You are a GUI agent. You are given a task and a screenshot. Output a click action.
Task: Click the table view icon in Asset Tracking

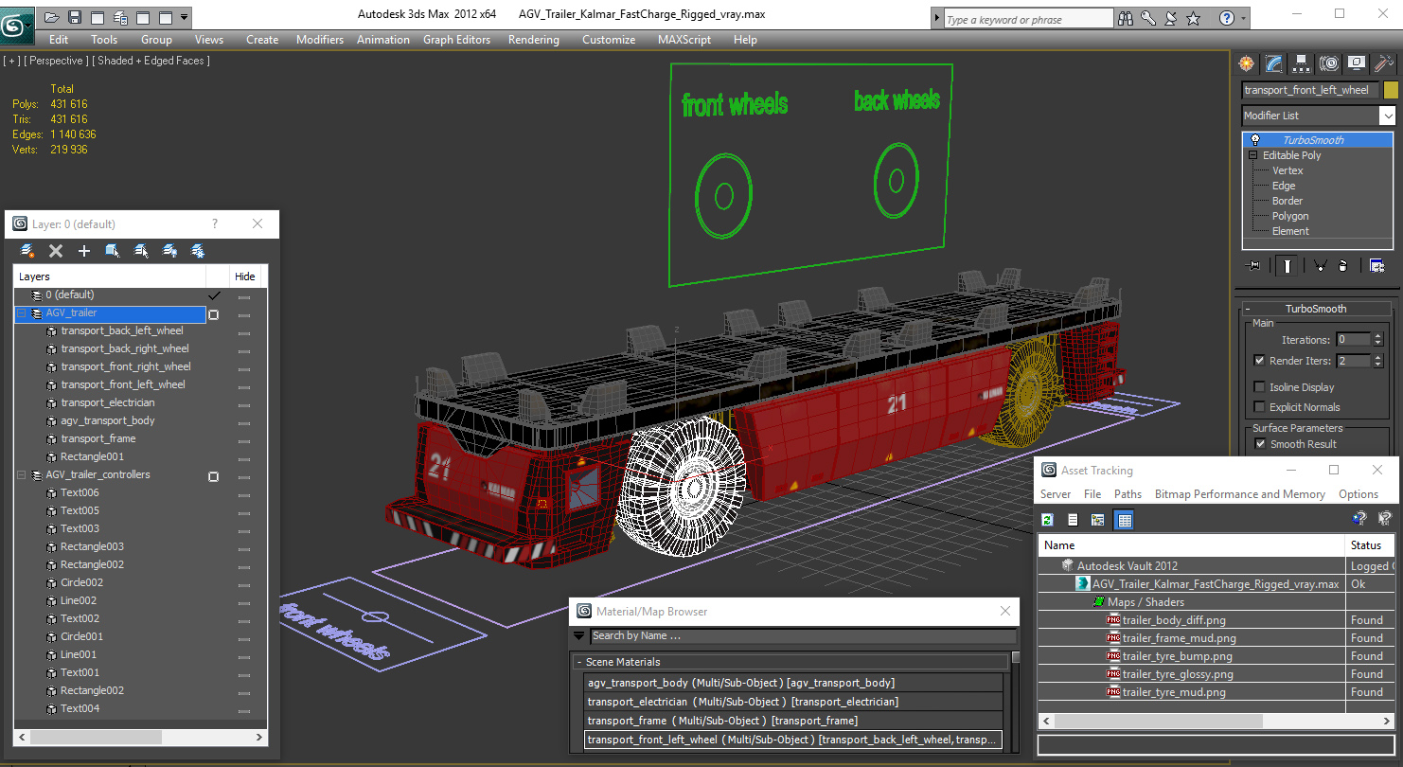pyautogui.click(x=1124, y=520)
